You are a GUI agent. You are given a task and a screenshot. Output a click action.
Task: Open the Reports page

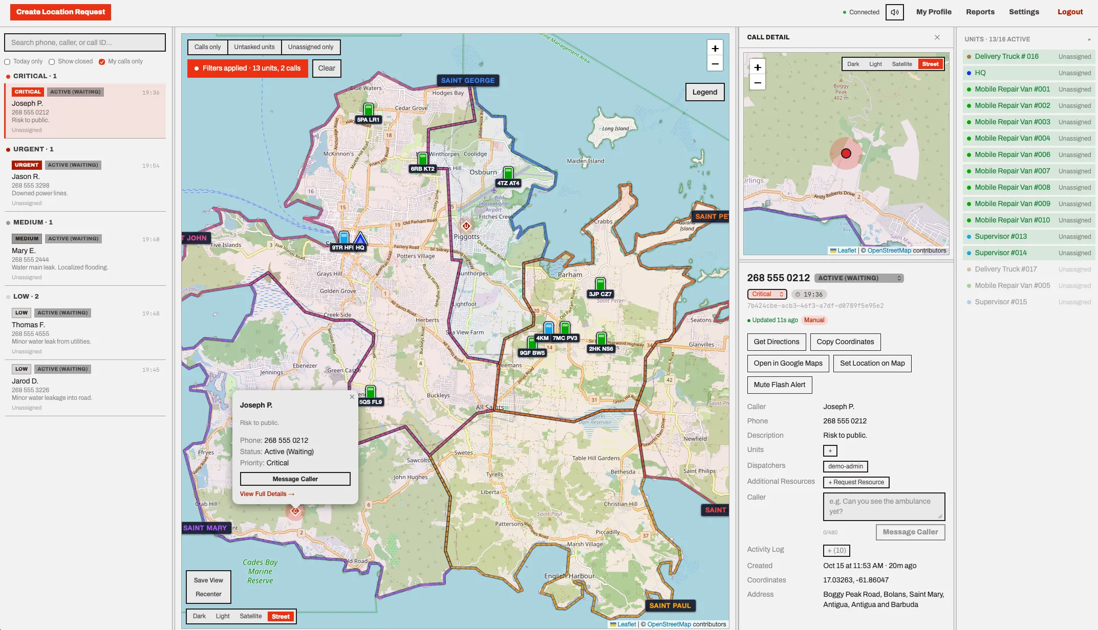pyautogui.click(x=980, y=12)
